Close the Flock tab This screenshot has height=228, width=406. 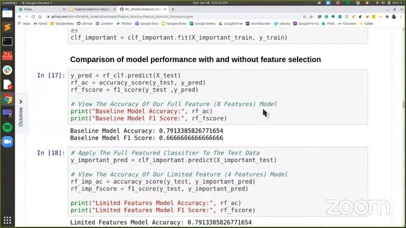64,9
